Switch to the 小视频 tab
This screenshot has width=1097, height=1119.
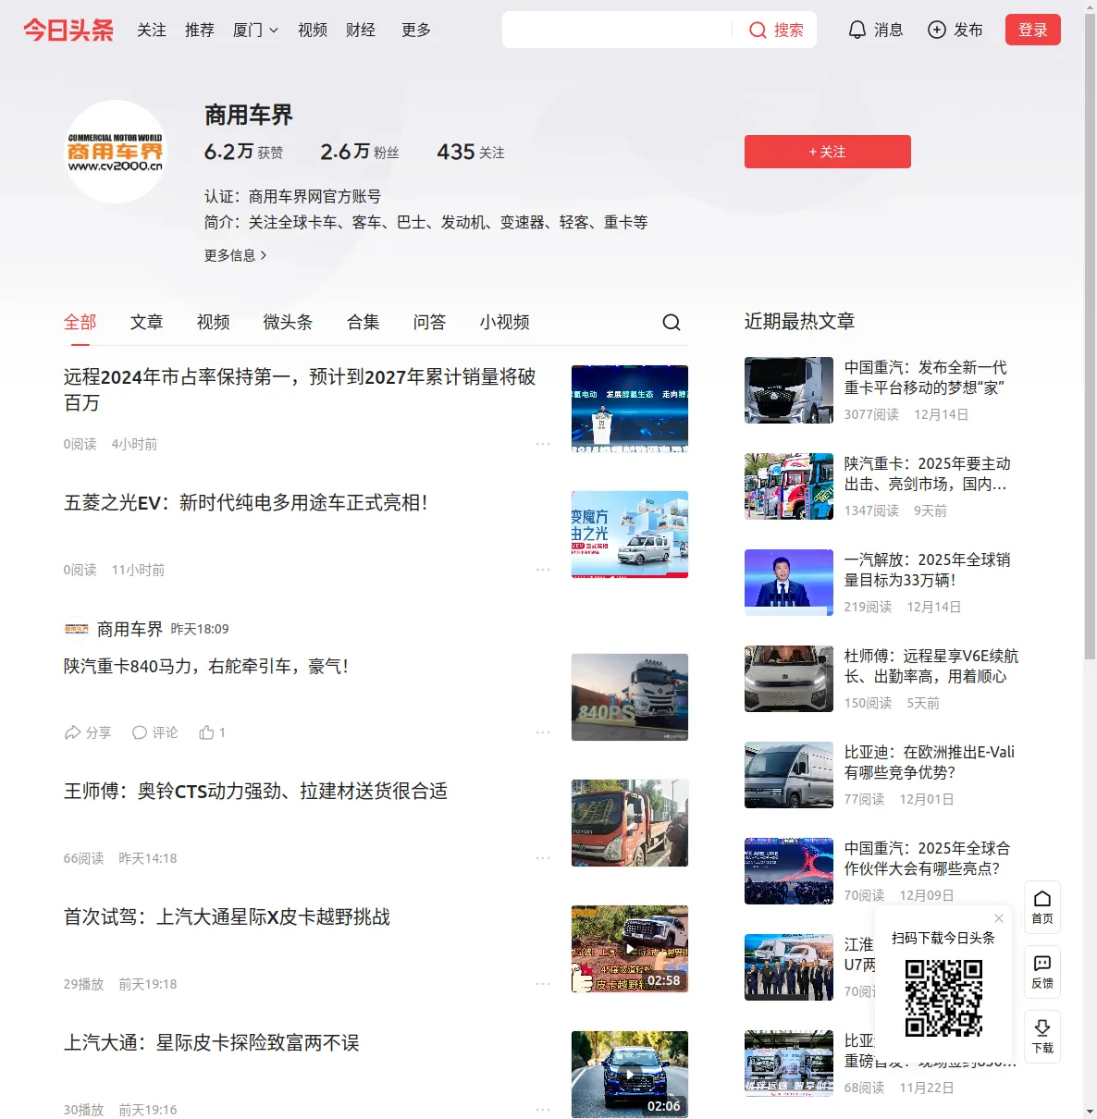click(x=505, y=322)
